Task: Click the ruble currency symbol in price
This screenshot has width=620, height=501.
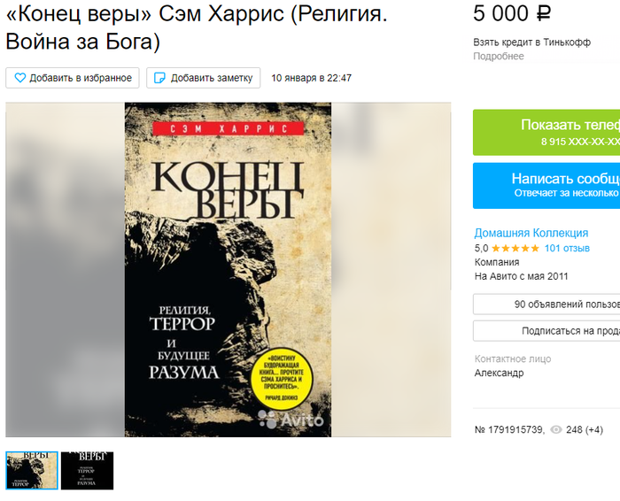Action: pyautogui.click(x=544, y=14)
